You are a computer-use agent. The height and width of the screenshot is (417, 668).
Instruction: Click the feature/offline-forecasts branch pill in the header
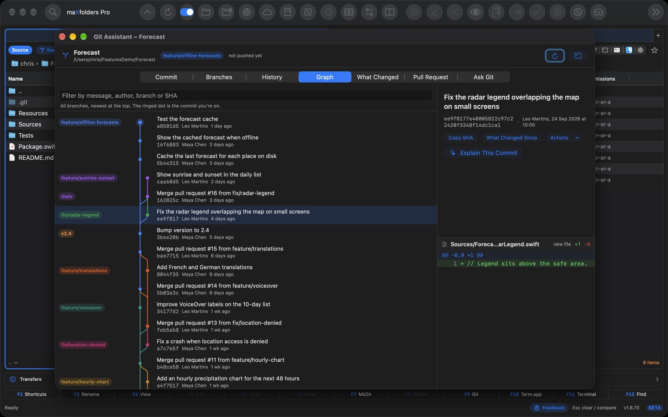click(192, 56)
